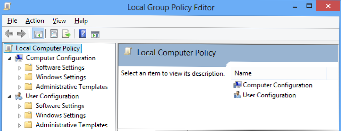Image resolution: width=341 pixels, height=131 pixels.
Task: Select Local Computer Policy root in tree
Action: [47, 48]
